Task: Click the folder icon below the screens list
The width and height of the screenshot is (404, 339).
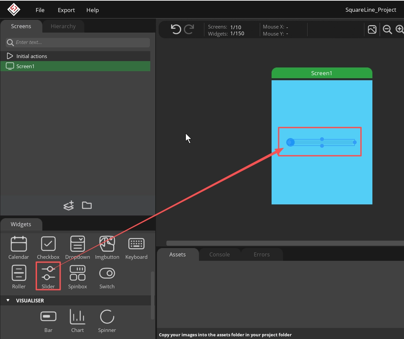Action: [87, 205]
